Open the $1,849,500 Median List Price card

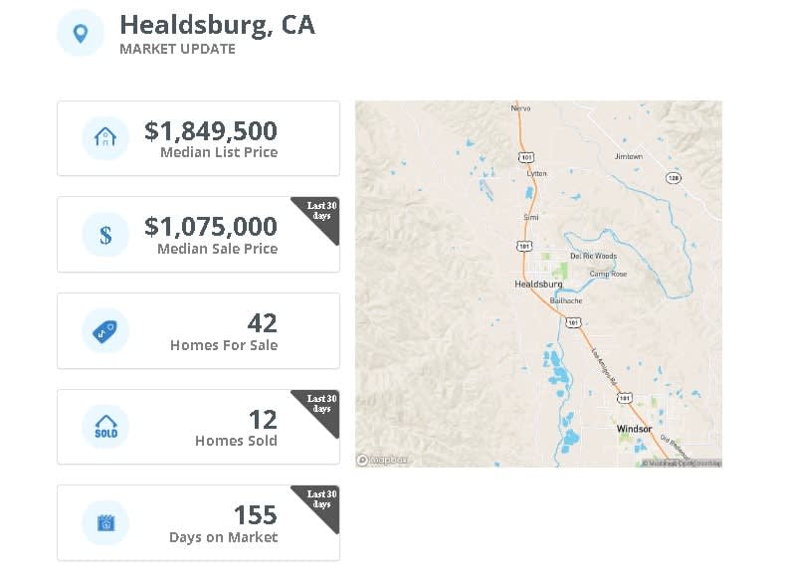tap(198, 138)
